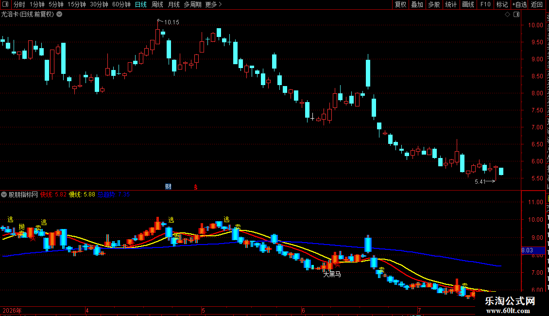Image resolution: width=549 pixels, height=316 pixels.
Task: Click the 10.15 high price label
Action: (x=172, y=22)
